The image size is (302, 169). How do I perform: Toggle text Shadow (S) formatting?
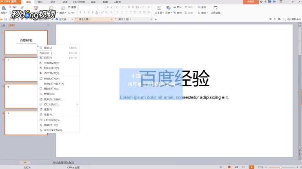point(93,12)
